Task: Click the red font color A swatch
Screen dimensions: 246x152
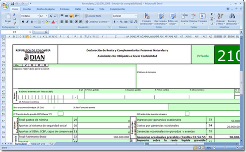Action: pyautogui.click(x=53, y=22)
